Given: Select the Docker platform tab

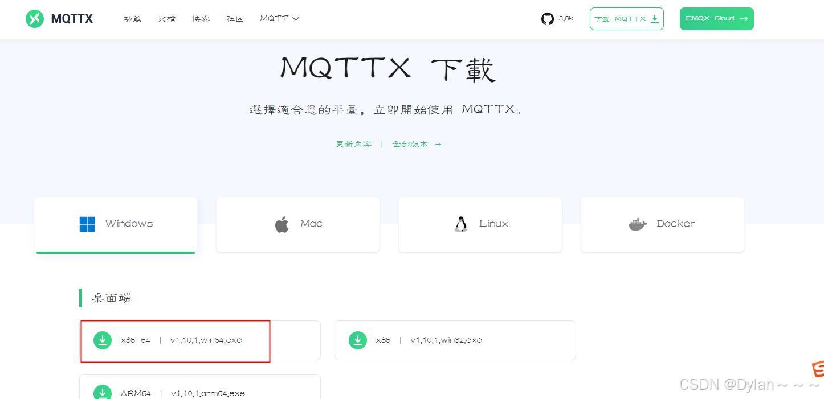Looking at the screenshot, I should [x=663, y=225].
